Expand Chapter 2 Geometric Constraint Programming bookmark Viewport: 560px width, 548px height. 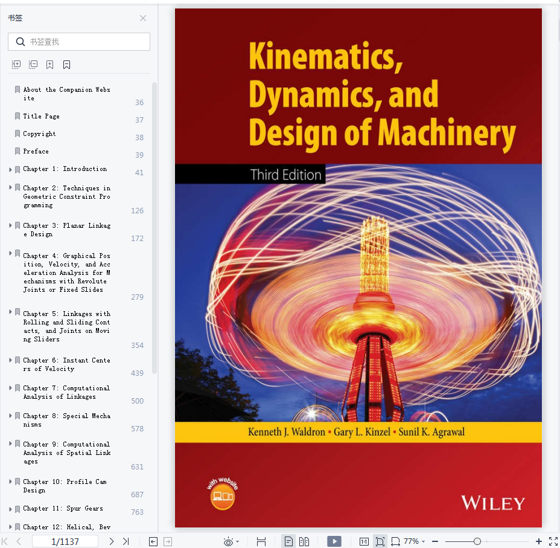click(10, 187)
